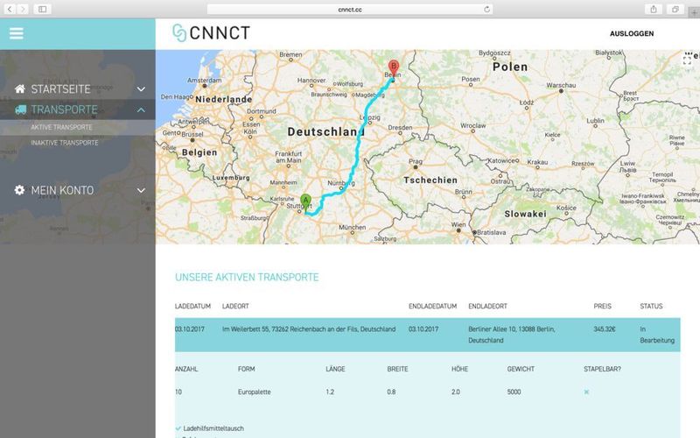Click the 345.32€ price cell
Viewport: 700px width, 438px height.
coord(605,329)
